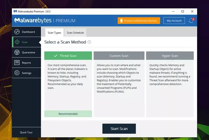209x140 pixels.
Task: Go to Dashboard in the sidebar
Action: click(26, 32)
